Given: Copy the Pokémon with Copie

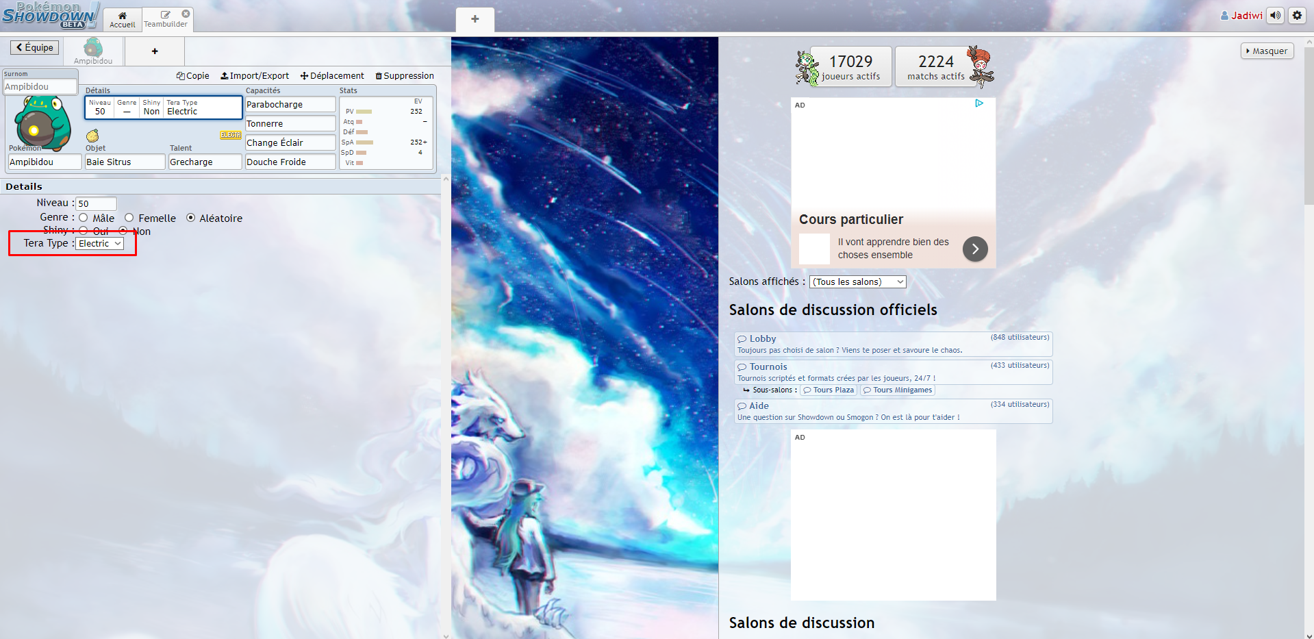Looking at the screenshot, I should coord(193,76).
